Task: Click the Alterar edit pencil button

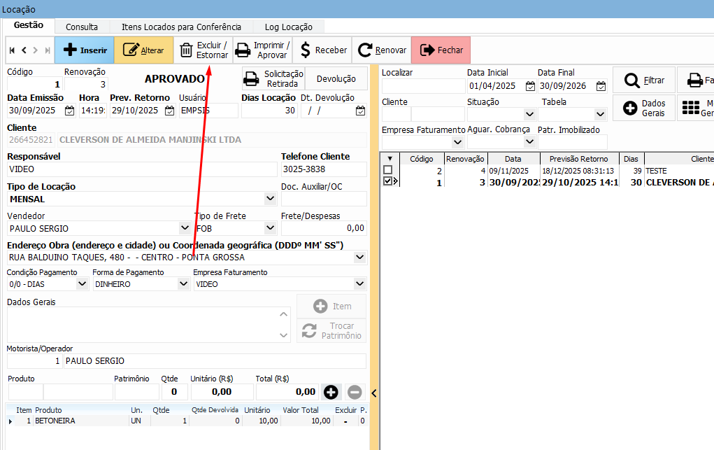Action: pyautogui.click(x=143, y=50)
